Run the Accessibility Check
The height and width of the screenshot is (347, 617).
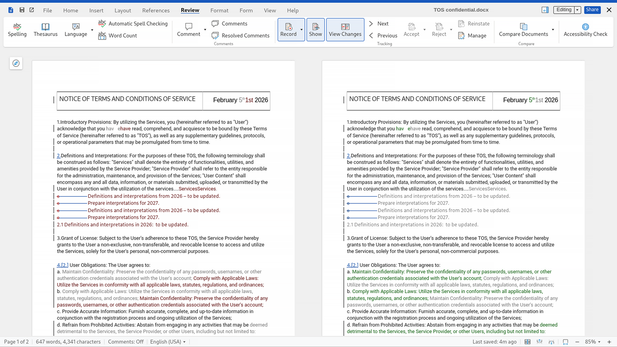(x=585, y=30)
